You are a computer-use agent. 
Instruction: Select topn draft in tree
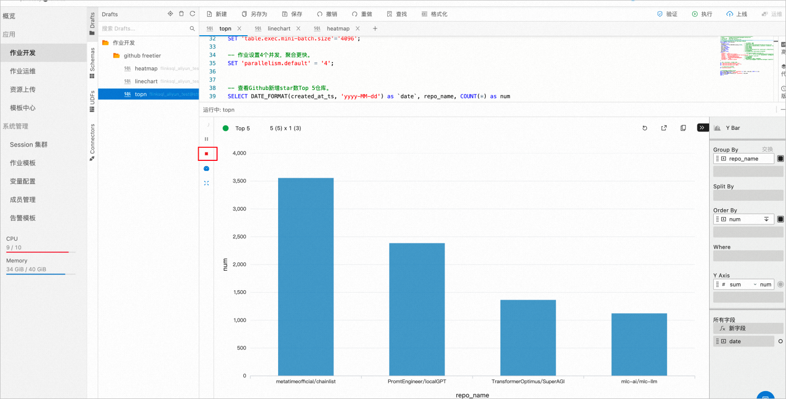[x=148, y=94]
